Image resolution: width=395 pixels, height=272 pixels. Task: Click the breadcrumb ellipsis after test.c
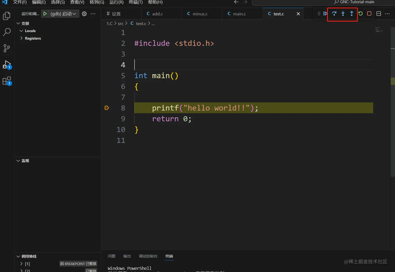tap(153, 24)
